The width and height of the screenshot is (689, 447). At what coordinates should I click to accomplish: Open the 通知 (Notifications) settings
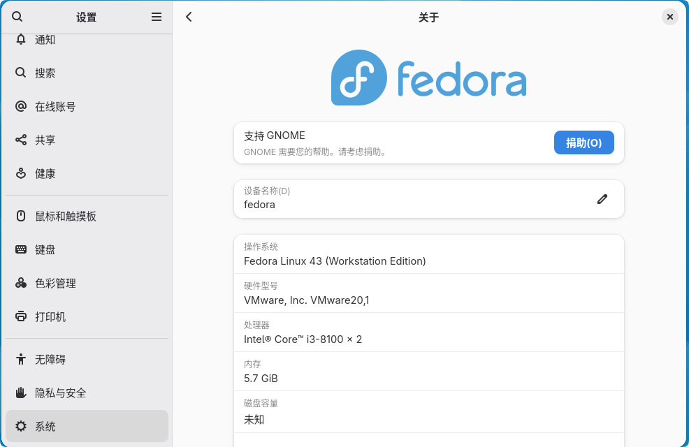(45, 40)
